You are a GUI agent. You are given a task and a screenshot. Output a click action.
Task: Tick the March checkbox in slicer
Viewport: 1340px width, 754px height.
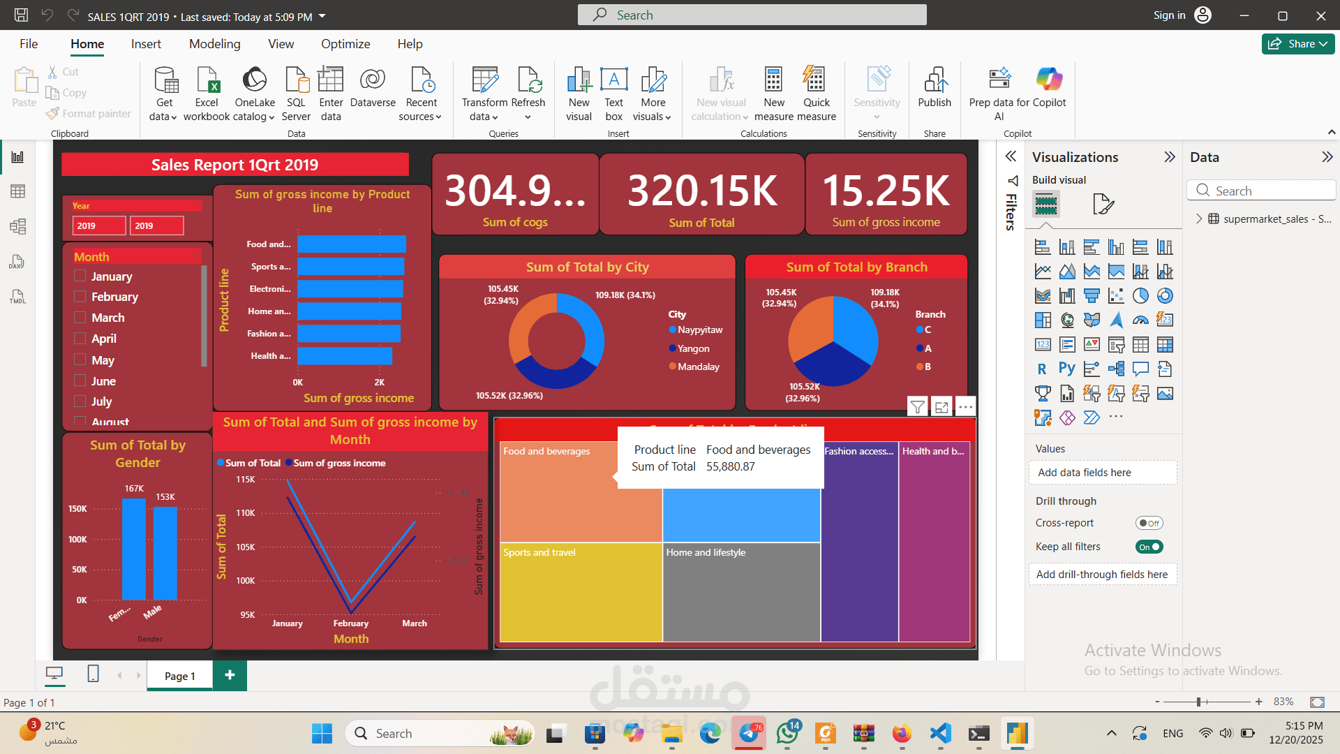point(80,318)
